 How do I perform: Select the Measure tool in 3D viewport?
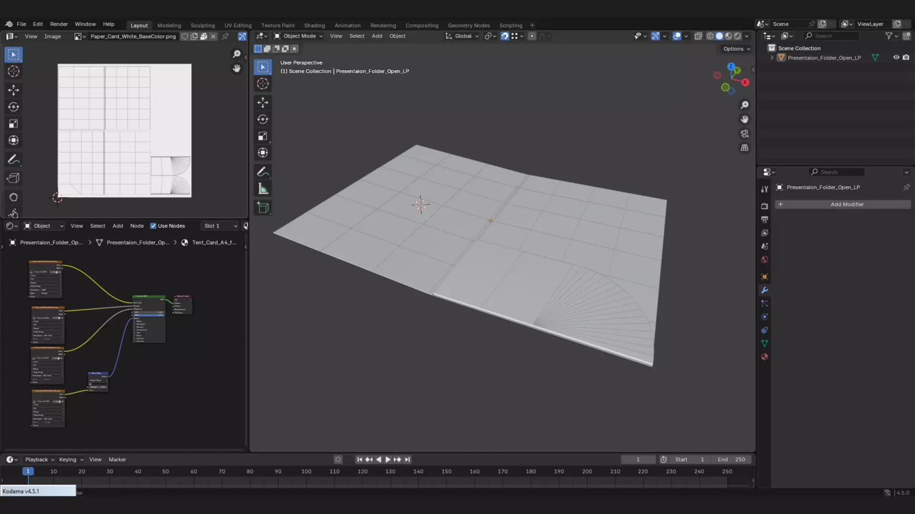263,189
